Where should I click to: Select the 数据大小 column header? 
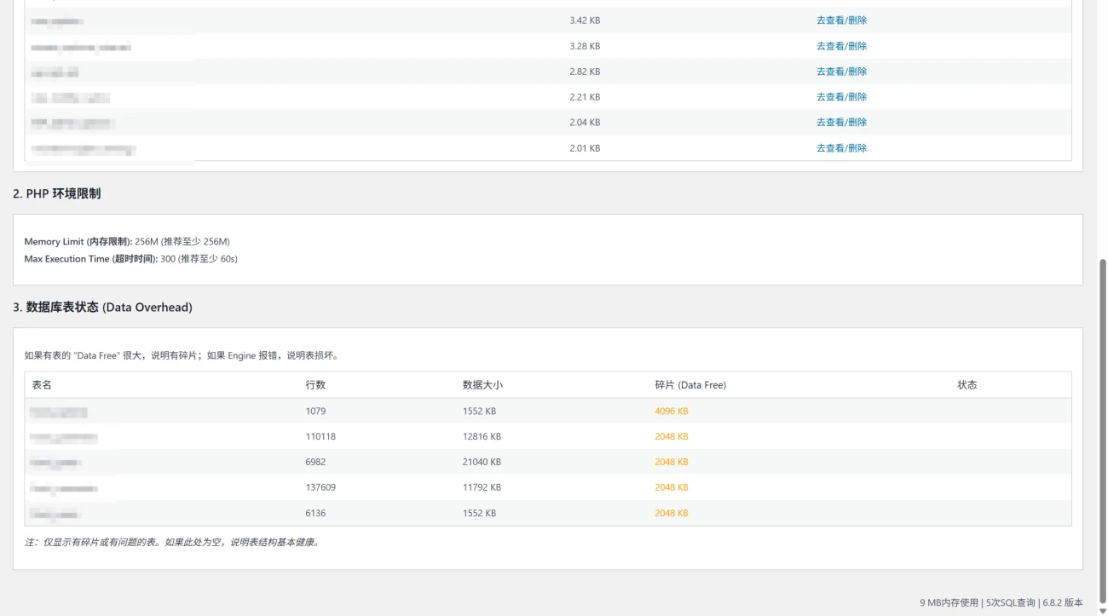pyautogui.click(x=482, y=385)
